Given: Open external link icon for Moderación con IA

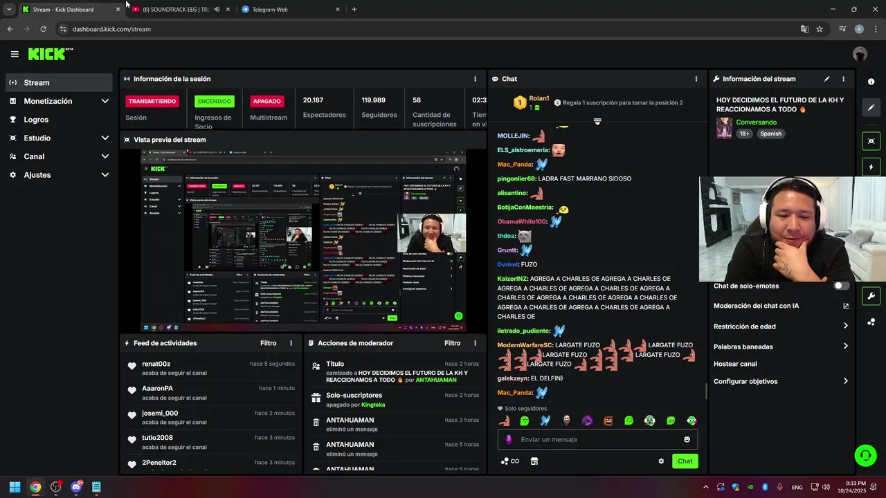Looking at the screenshot, I should [846, 306].
